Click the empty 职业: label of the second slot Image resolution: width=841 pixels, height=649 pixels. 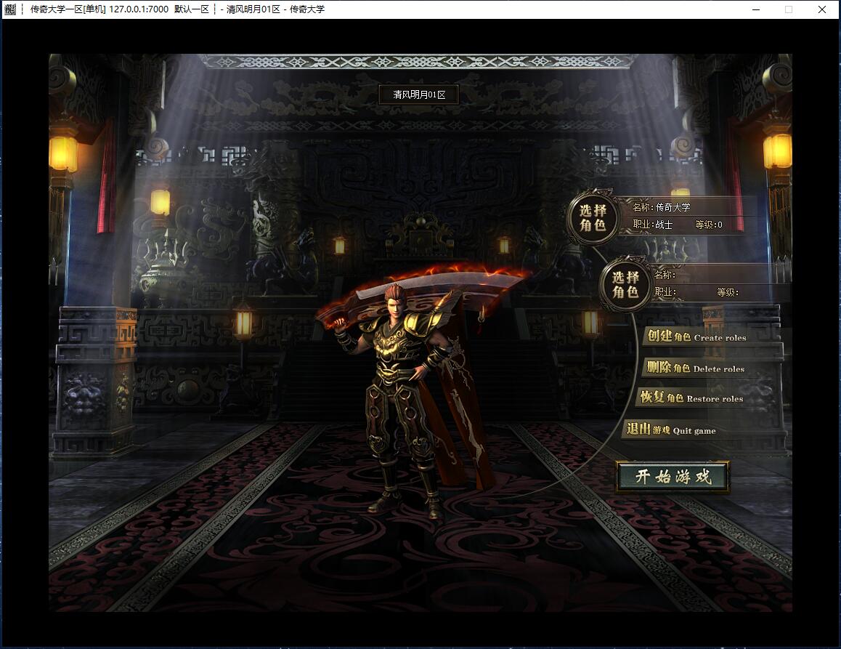(x=665, y=293)
